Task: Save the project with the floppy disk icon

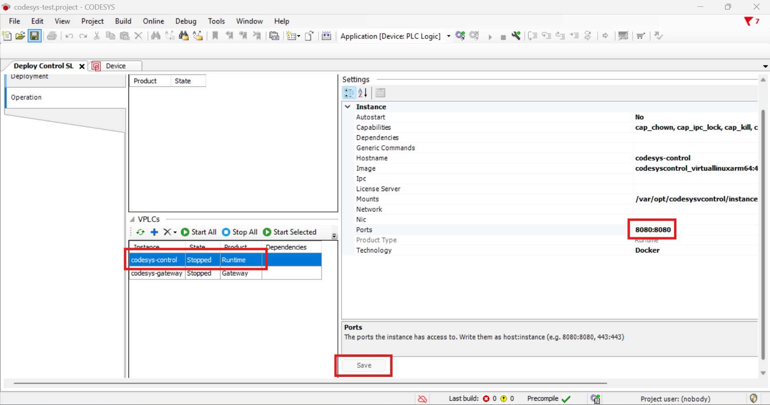Action: coord(35,36)
